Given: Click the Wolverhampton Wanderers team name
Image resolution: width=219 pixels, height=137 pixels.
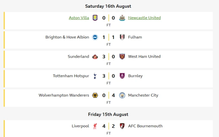Looking at the screenshot, I should pos(64,95).
